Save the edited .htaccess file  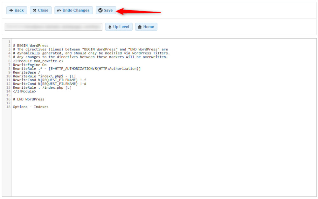106,10
